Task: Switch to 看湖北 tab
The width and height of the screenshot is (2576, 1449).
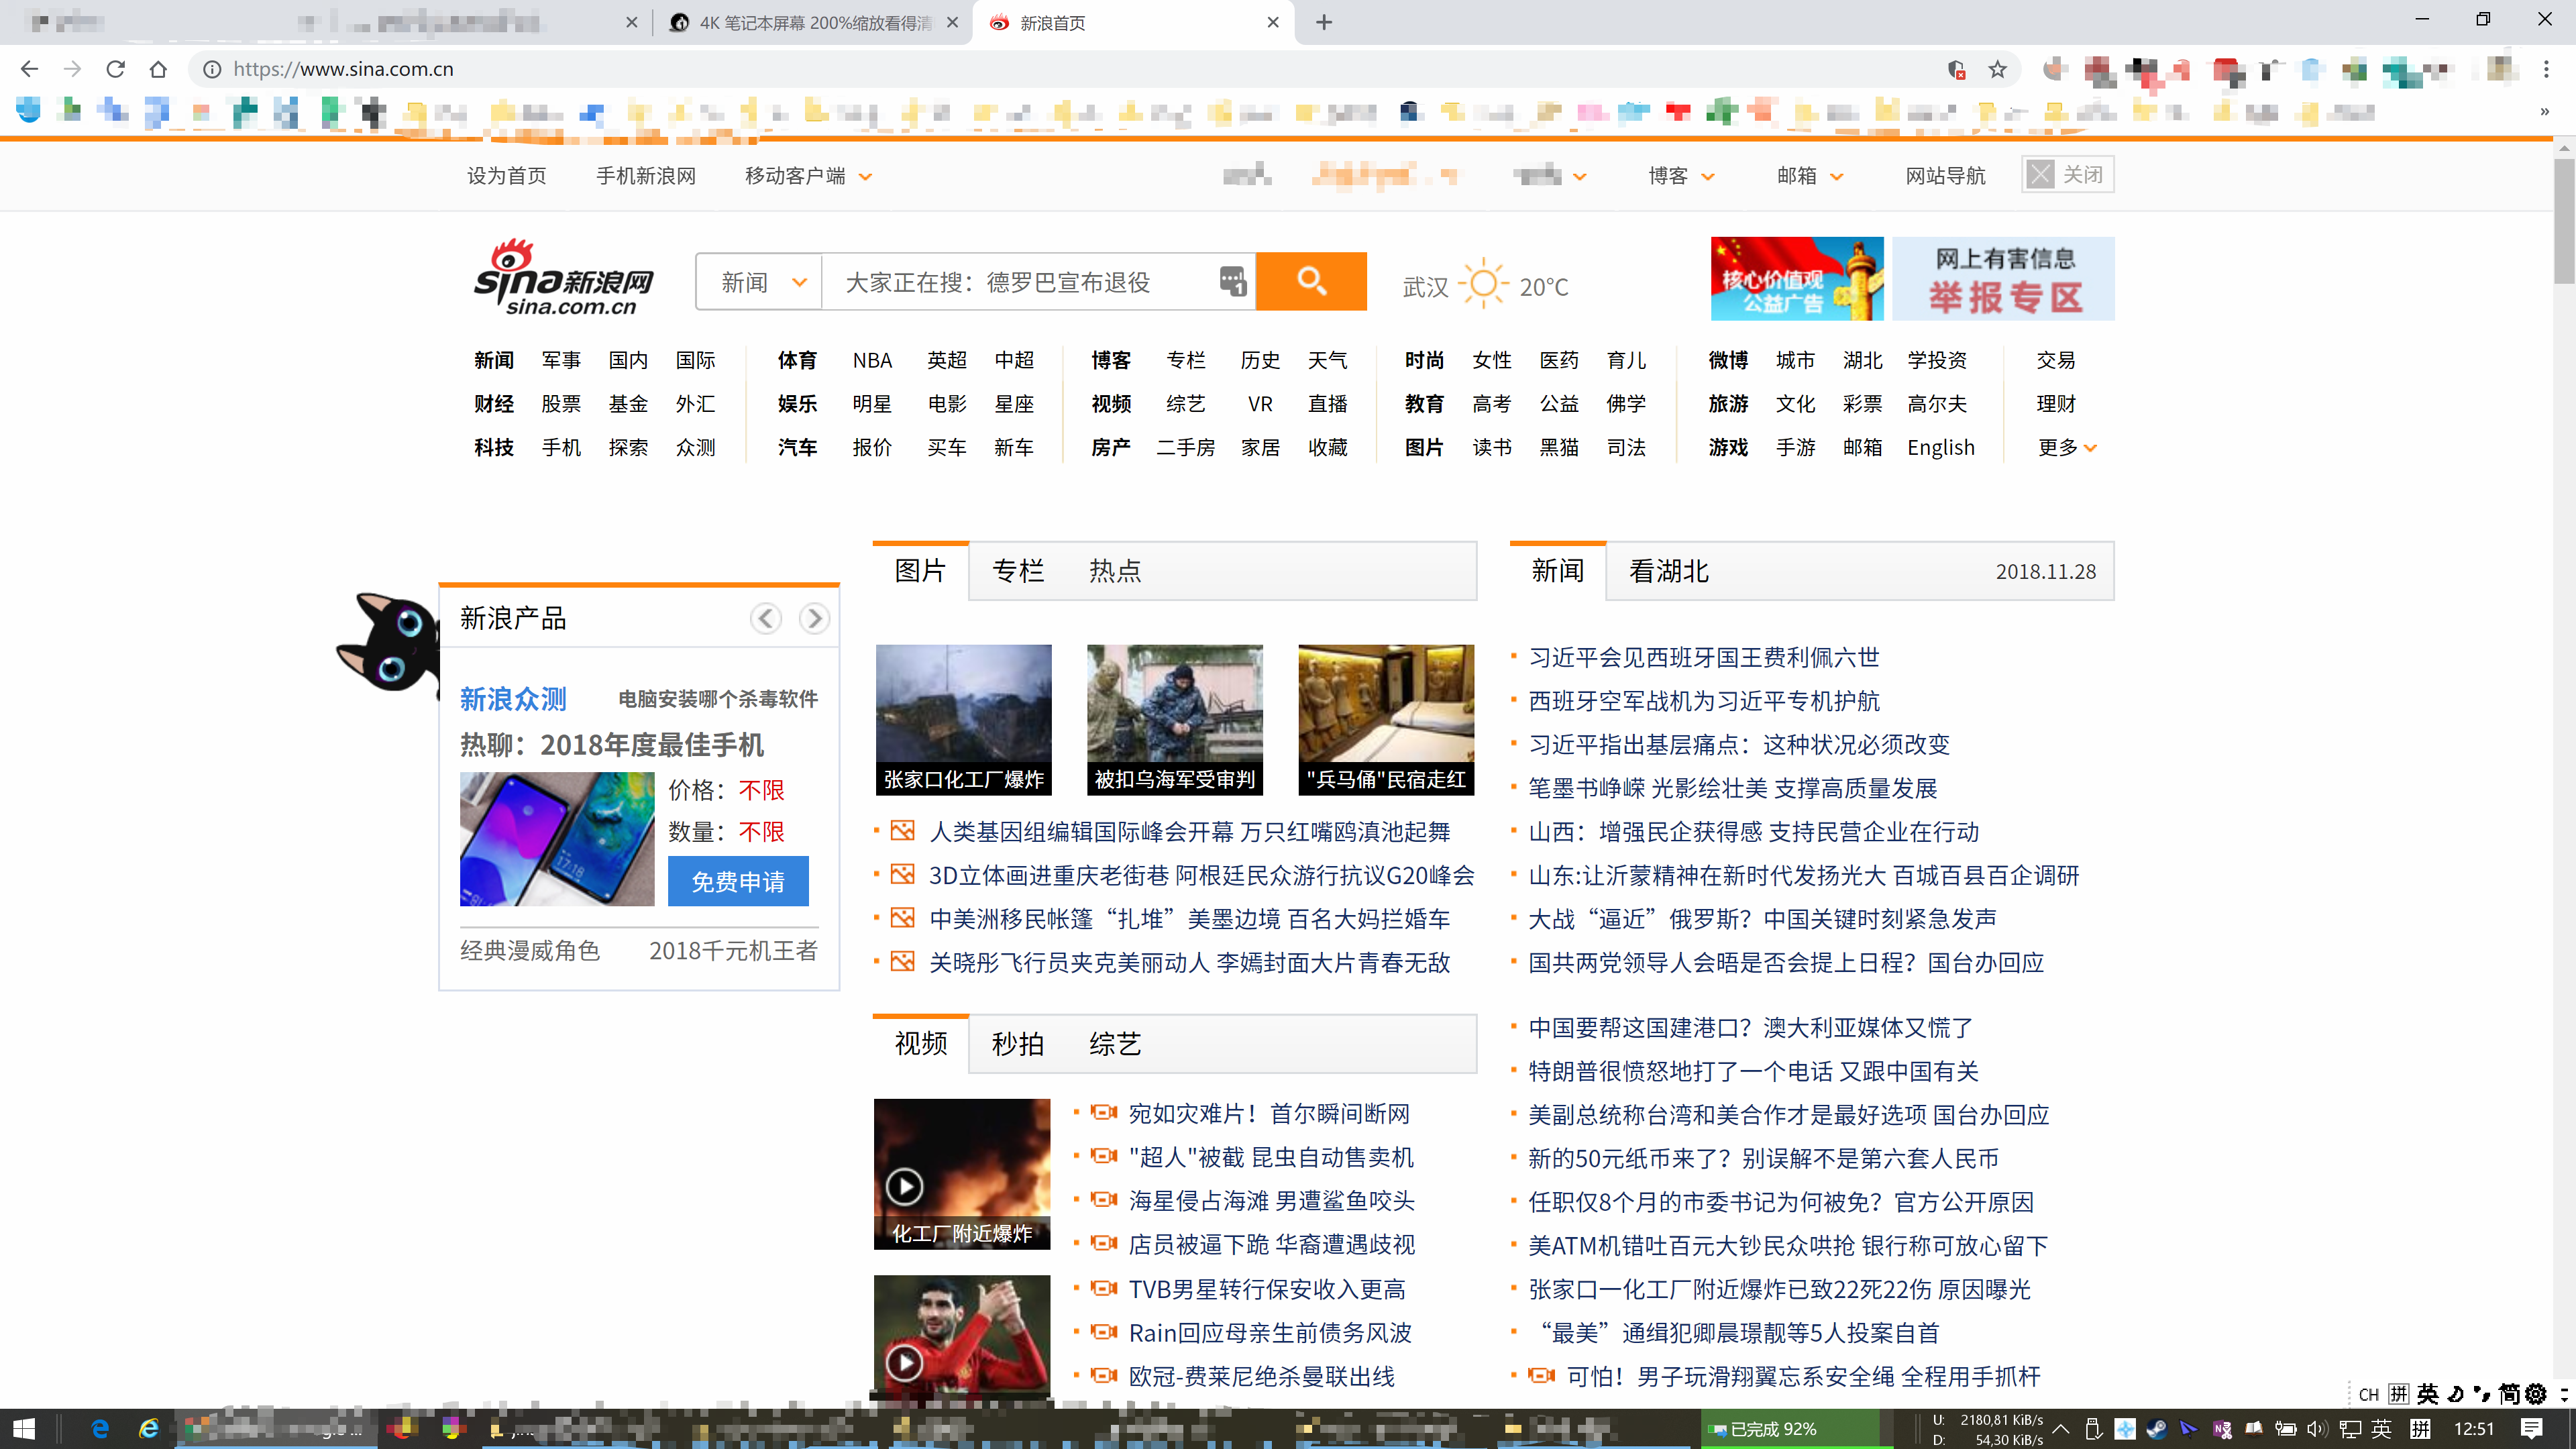Action: click(1669, 571)
